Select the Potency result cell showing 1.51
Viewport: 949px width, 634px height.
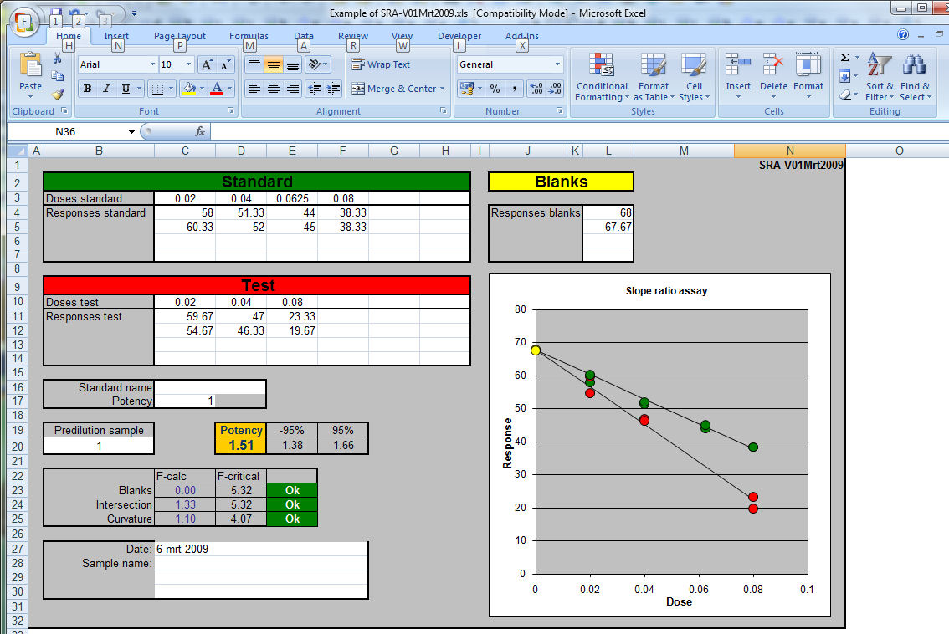(241, 445)
